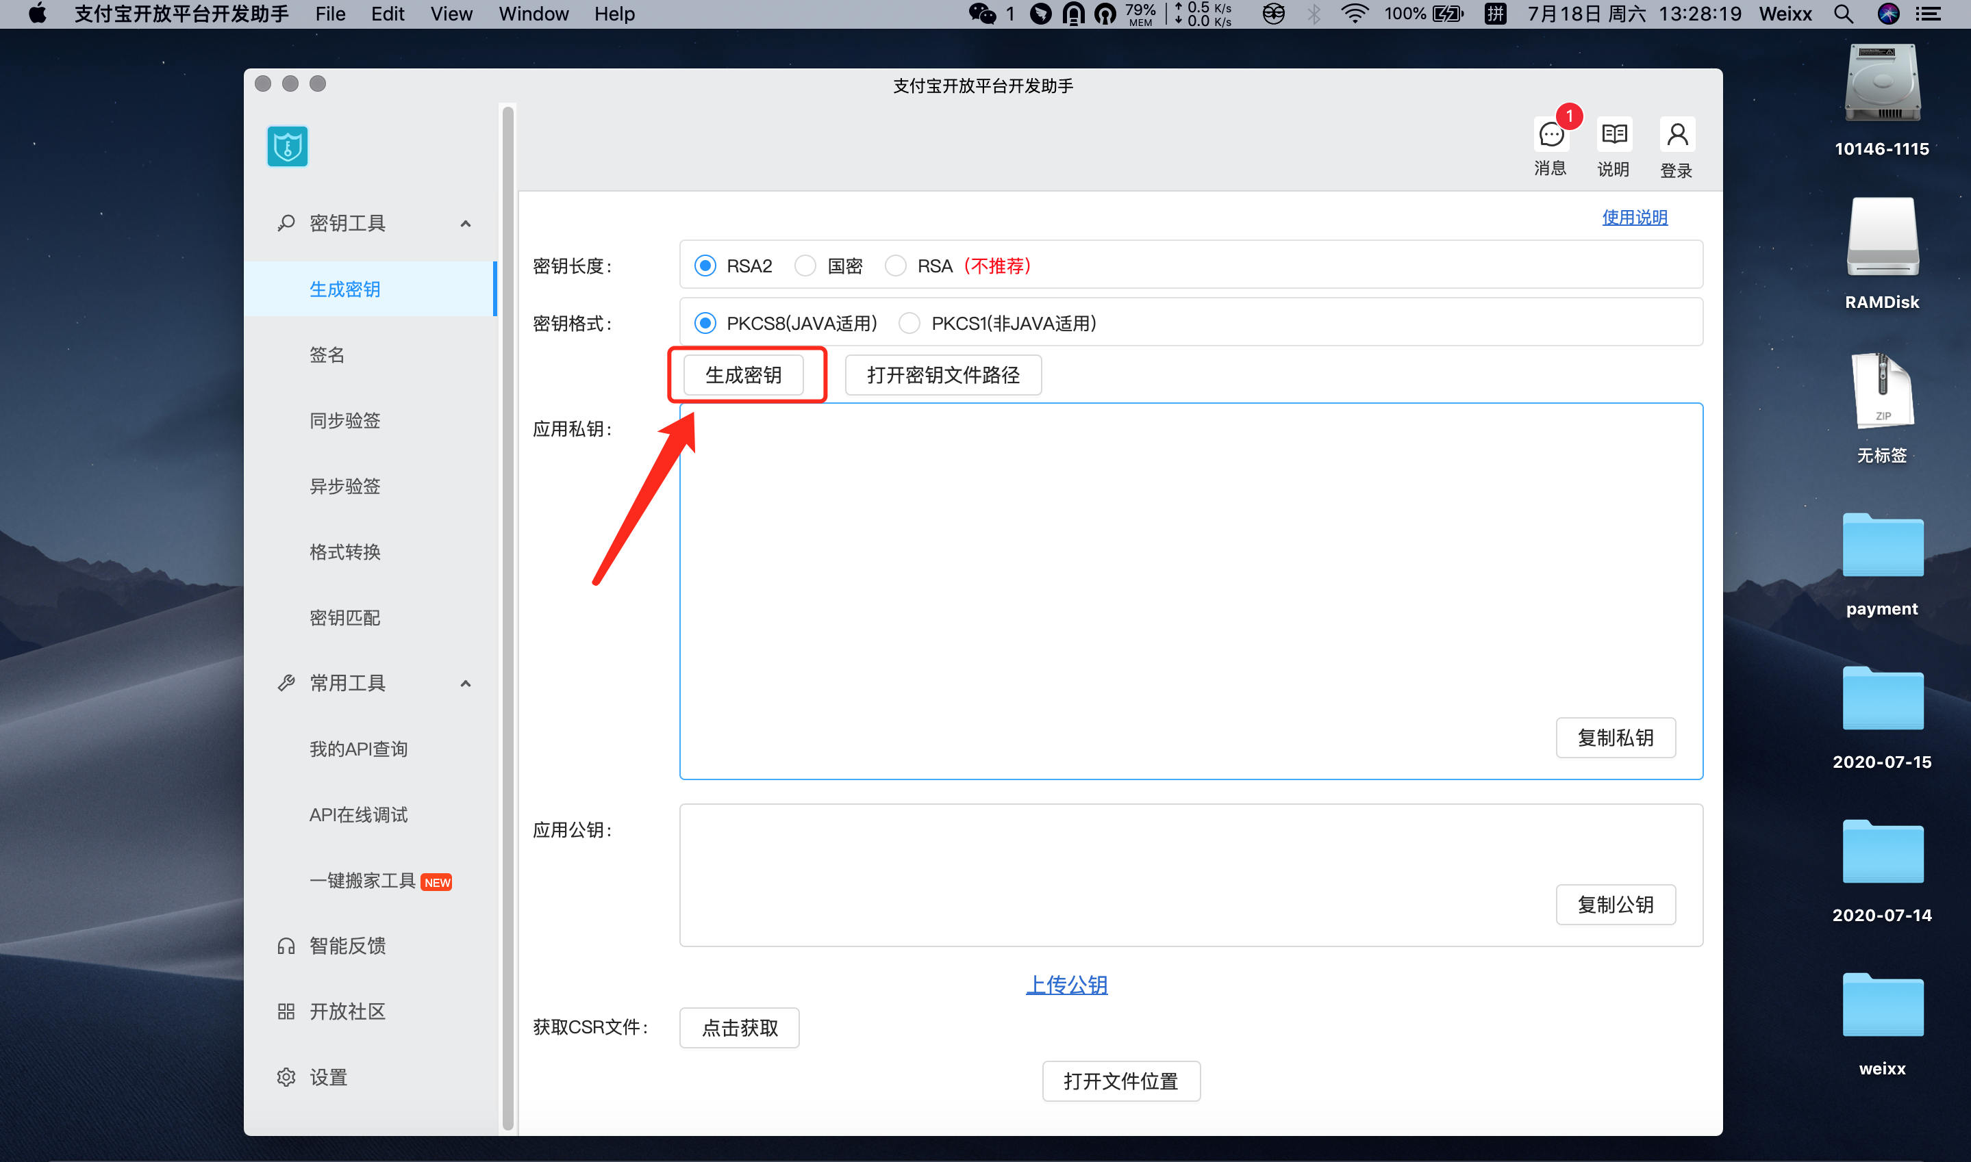This screenshot has height=1162, width=1971.
Task: Click the WeChat icon in menu bar
Action: [x=982, y=13]
